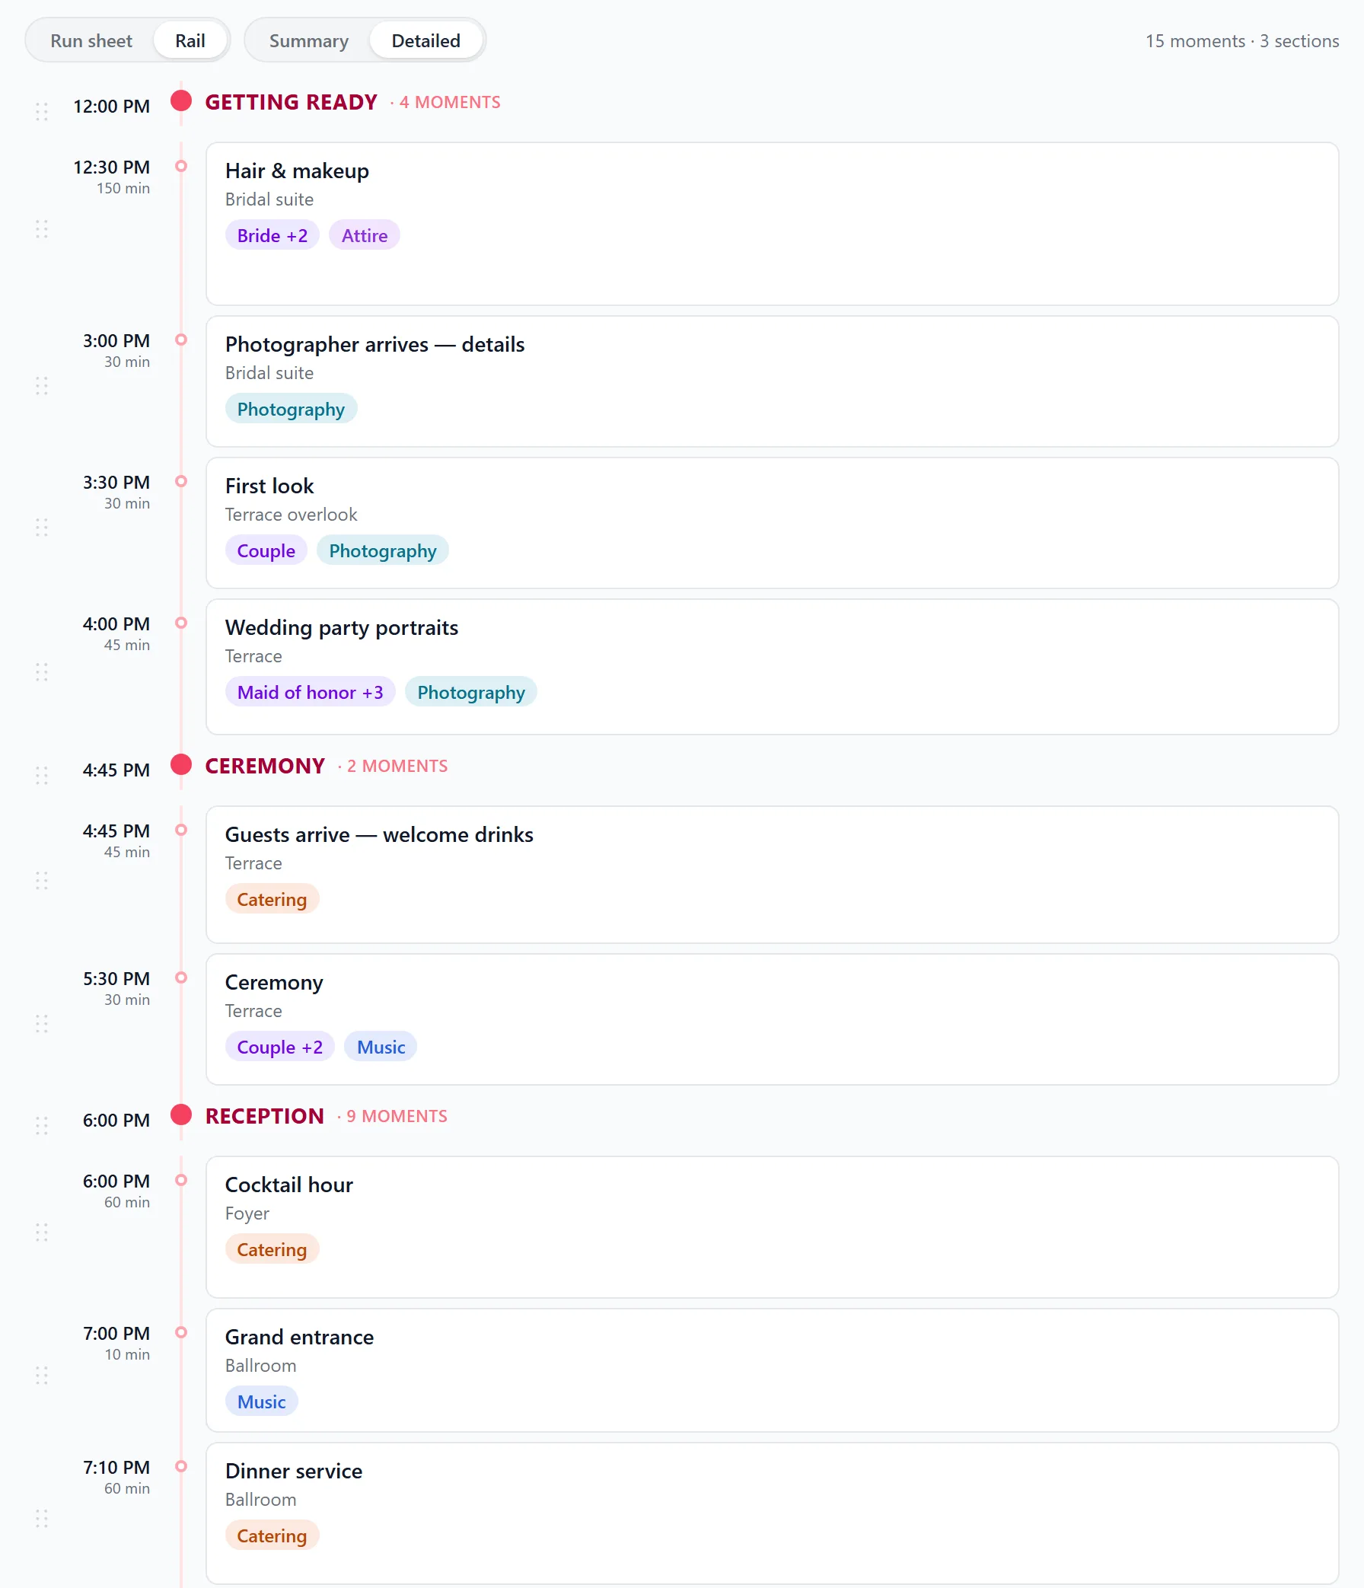This screenshot has width=1364, height=1588.
Task: Click the Reception timeline marker dot
Action: [181, 1114]
